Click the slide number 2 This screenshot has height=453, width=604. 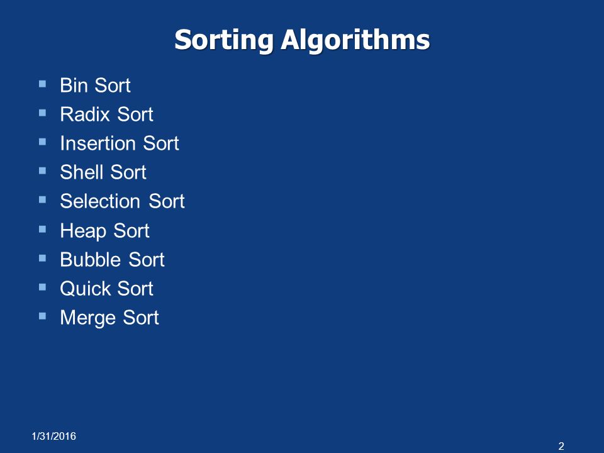click(561, 446)
